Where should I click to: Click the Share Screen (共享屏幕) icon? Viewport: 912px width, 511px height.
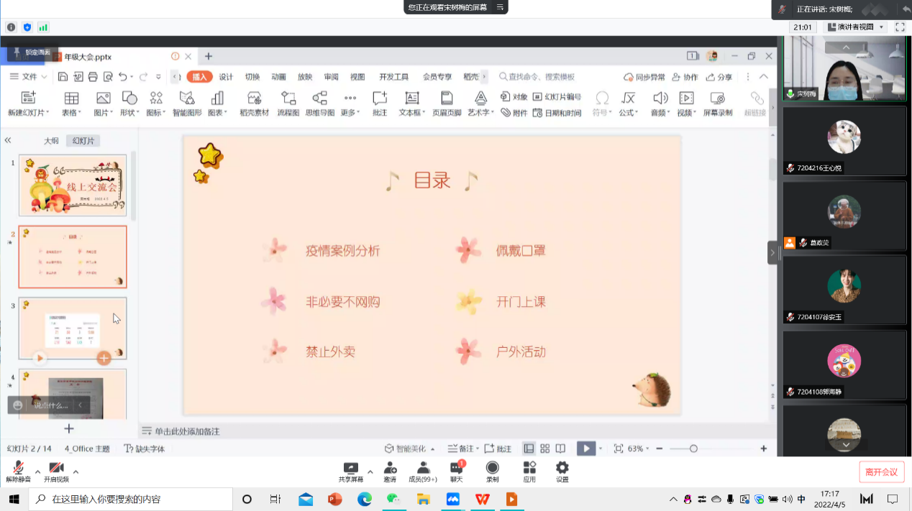351,468
